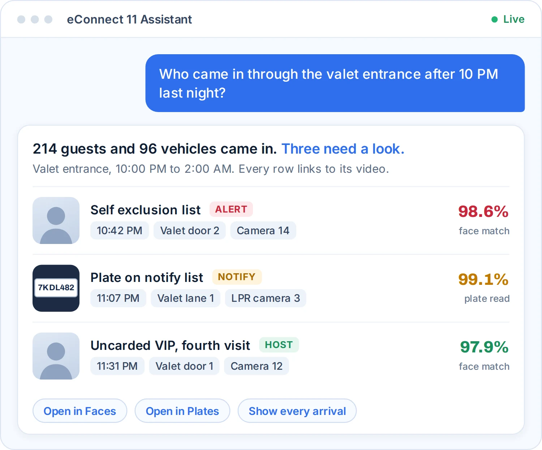Screen dimensions: 542x450
Task: Select the Valet door 2 chip
Action: [190, 231]
